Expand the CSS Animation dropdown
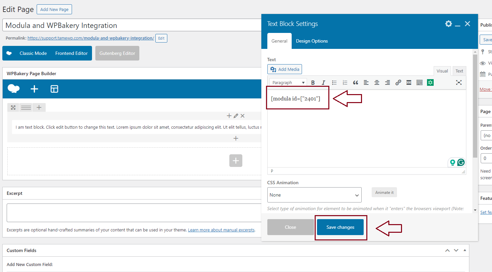Viewport: 492px width, 272px height. coord(314,195)
